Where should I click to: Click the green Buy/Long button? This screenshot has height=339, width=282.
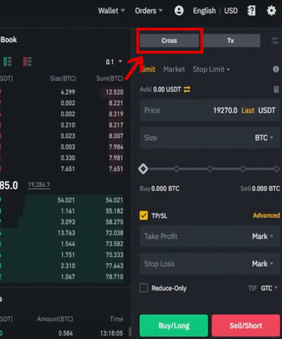point(174,325)
